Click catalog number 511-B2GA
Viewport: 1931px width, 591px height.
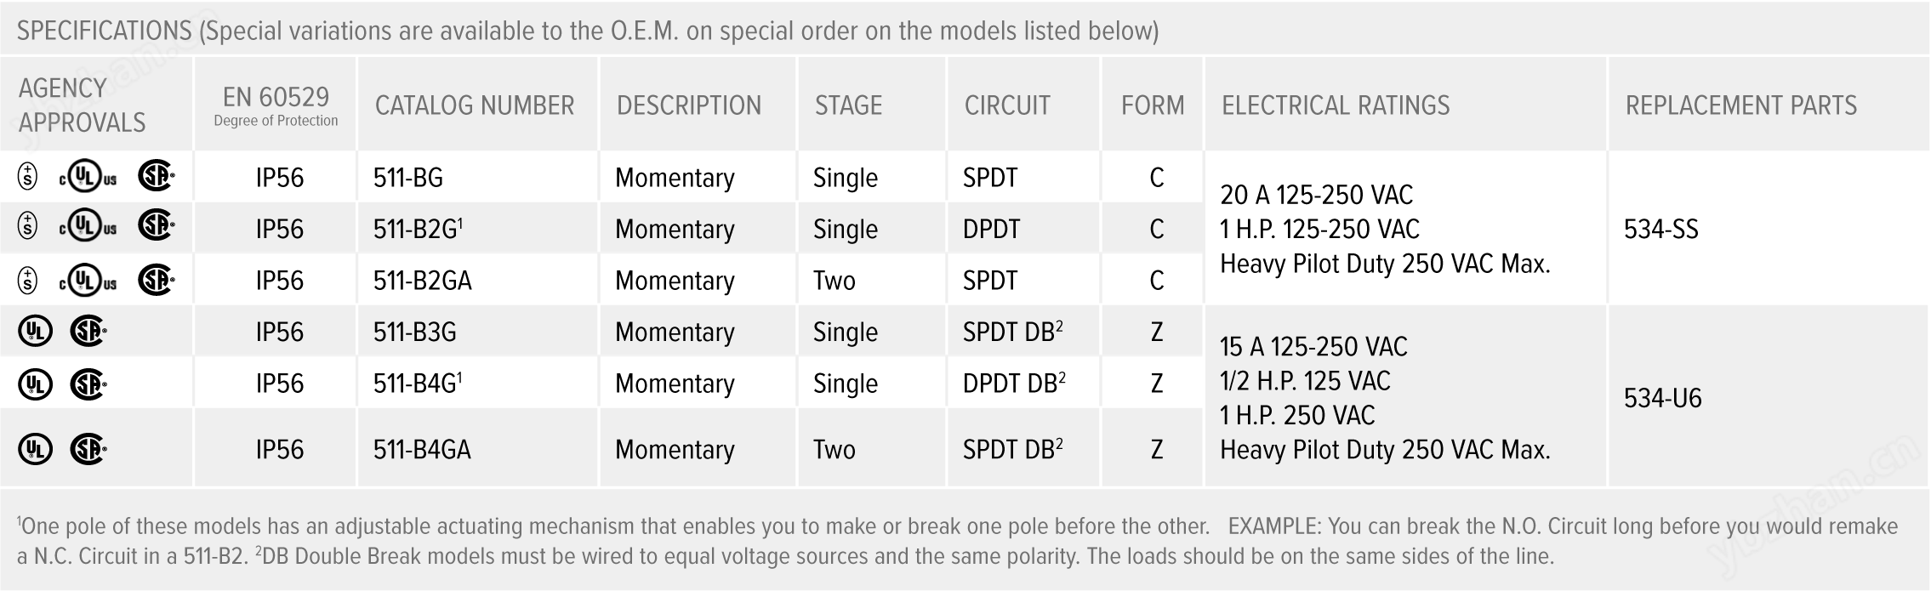pyautogui.click(x=422, y=281)
